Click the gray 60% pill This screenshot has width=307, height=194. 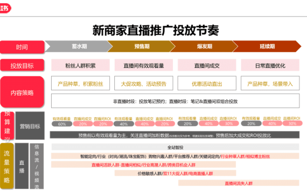[x=62, y=124]
